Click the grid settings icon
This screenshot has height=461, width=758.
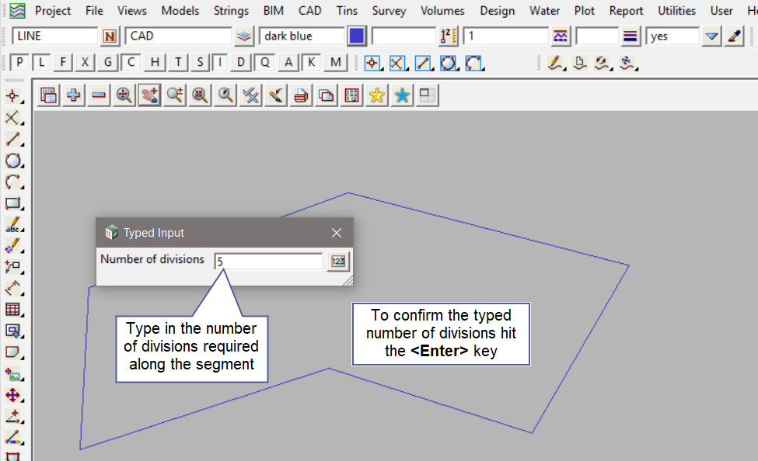pos(351,95)
